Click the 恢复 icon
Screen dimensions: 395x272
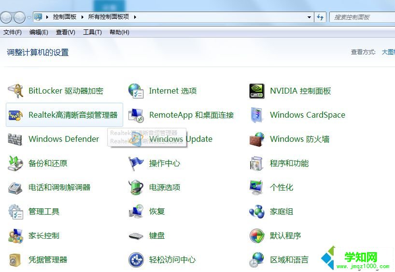click(136, 211)
